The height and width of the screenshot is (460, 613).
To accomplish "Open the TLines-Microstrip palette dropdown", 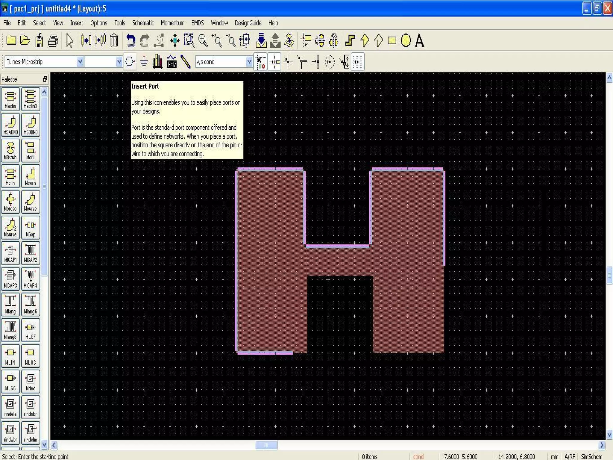I will (80, 62).
